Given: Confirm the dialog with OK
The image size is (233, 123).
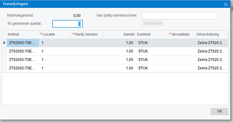Looking at the screenshot, I should 219,111.
